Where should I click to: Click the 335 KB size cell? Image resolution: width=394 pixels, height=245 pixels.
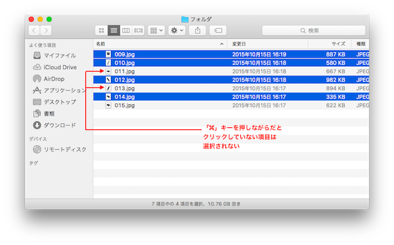click(336, 97)
